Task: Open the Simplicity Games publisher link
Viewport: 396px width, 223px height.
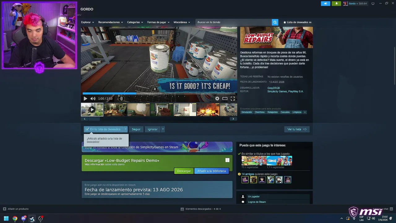Action: tap(277, 92)
